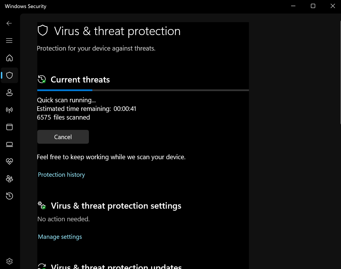This screenshot has width=341, height=269.
Task: Open Device security laptop icon
Action: (x=9, y=144)
